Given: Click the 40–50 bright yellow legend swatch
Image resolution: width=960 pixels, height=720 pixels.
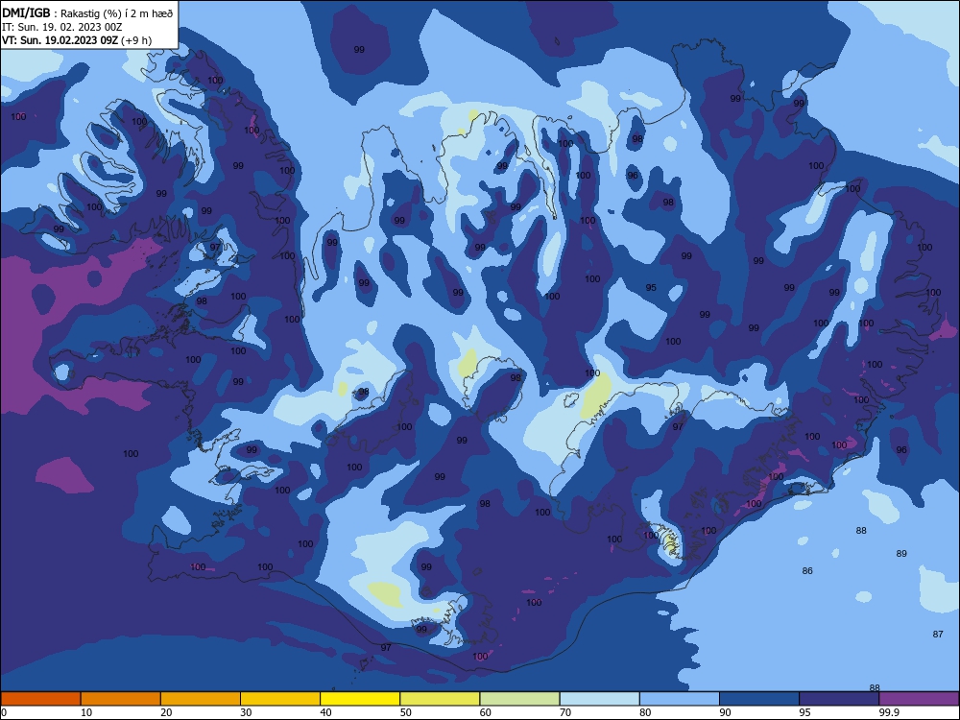Looking at the screenshot, I should coord(360,699).
